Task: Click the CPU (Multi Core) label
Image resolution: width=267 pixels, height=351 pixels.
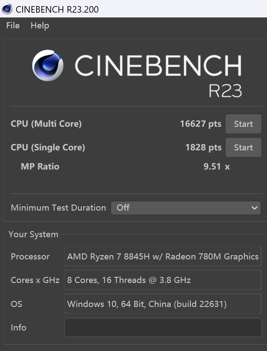Action: click(x=46, y=124)
